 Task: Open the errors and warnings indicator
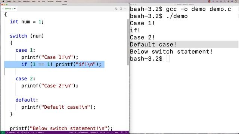coord(25,133)
